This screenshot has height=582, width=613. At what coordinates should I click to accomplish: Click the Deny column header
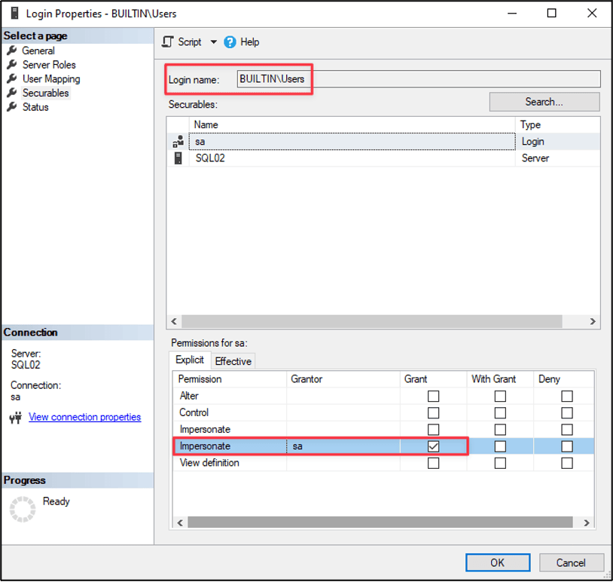[564, 379]
